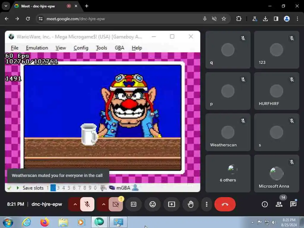
Task: Open Windows Explorer folder in taskbar
Action: [x=63, y=222]
